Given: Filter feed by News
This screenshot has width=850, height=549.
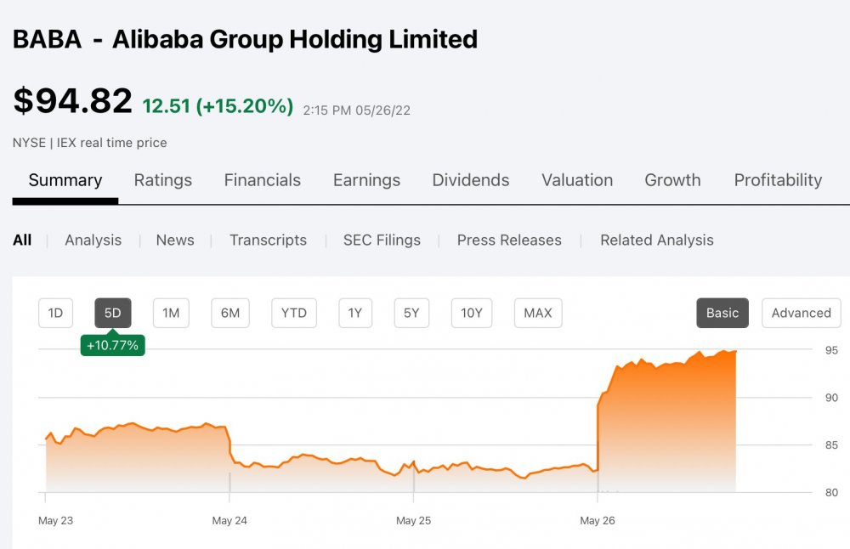Looking at the screenshot, I should point(175,241).
